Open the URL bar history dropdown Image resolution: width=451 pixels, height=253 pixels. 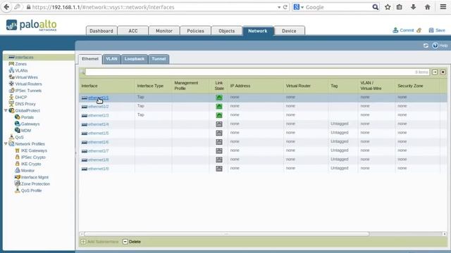pyautogui.click(x=279, y=8)
